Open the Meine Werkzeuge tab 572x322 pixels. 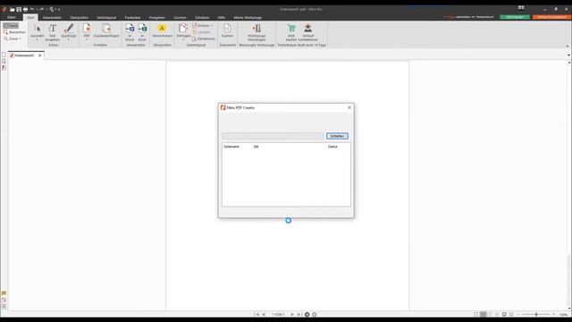point(248,18)
